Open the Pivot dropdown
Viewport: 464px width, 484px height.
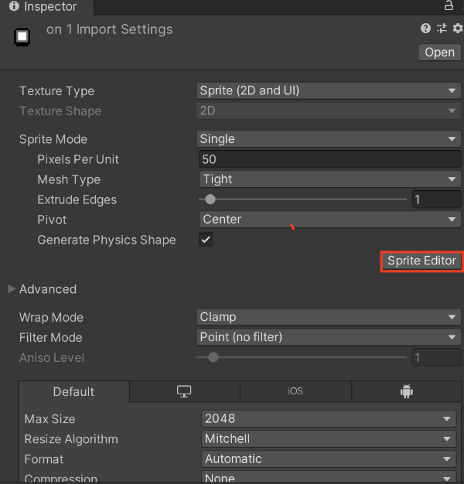(x=330, y=220)
